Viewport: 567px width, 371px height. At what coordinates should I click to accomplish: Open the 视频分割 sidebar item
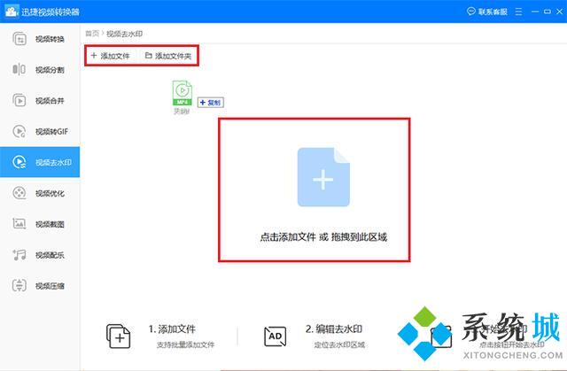click(x=40, y=69)
